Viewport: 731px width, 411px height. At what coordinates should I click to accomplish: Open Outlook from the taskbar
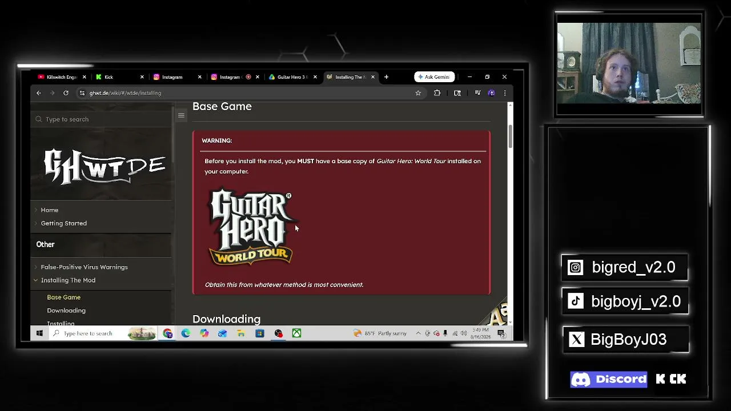(x=223, y=333)
